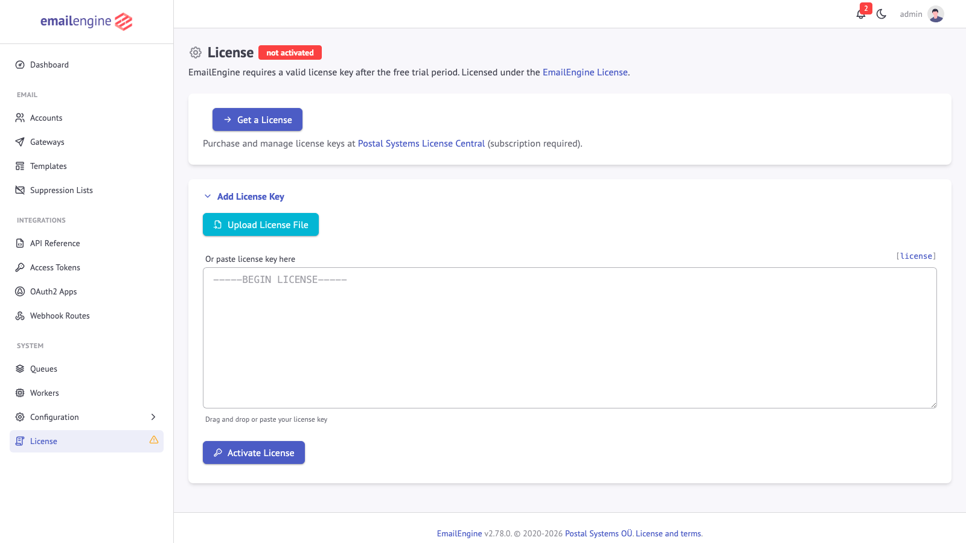Open the Workers label in the sidebar
The width and height of the screenshot is (966, 543).
point(45,393)
